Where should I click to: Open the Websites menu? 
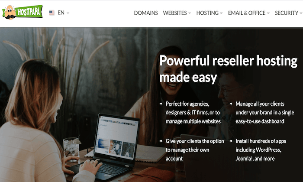point(175,13)
